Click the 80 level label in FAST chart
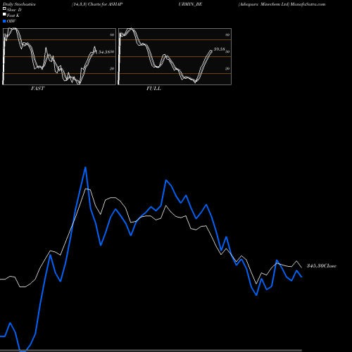This screenshot has height=352, width=352. [112, 34]
